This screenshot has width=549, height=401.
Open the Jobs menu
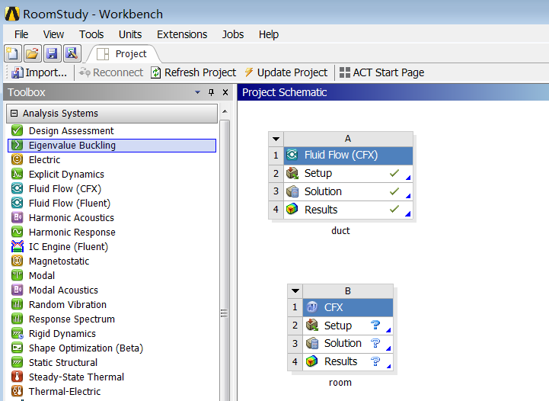click(233, 34)
